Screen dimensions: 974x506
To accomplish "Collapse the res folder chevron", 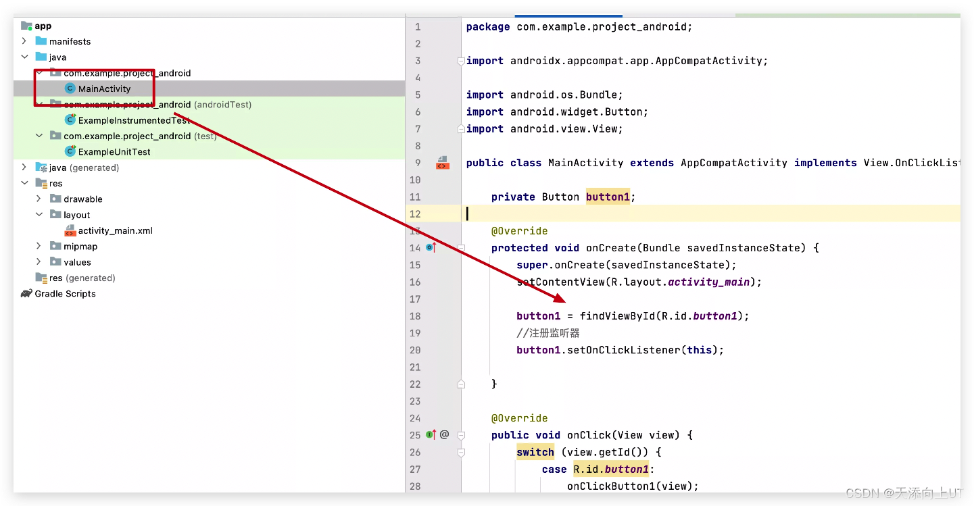I will pos(25,183).
